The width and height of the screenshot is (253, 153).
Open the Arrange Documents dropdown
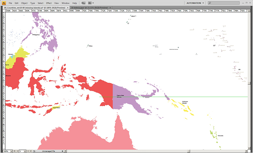91,3
